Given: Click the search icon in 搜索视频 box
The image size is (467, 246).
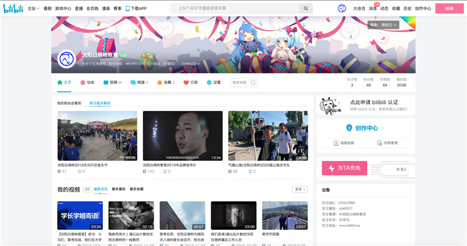Looking at the screenshot, I should point(253,82).
